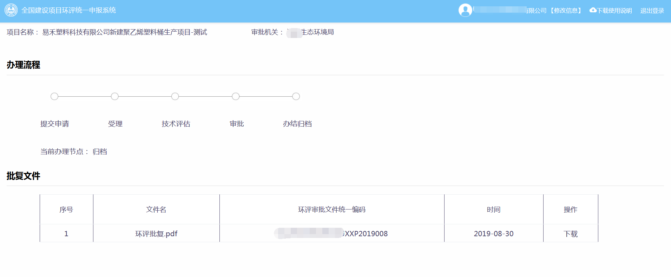This screenshot has height=277, width=671.
Task: Click the 办结归档 step circle
Action: pos(296,96)
